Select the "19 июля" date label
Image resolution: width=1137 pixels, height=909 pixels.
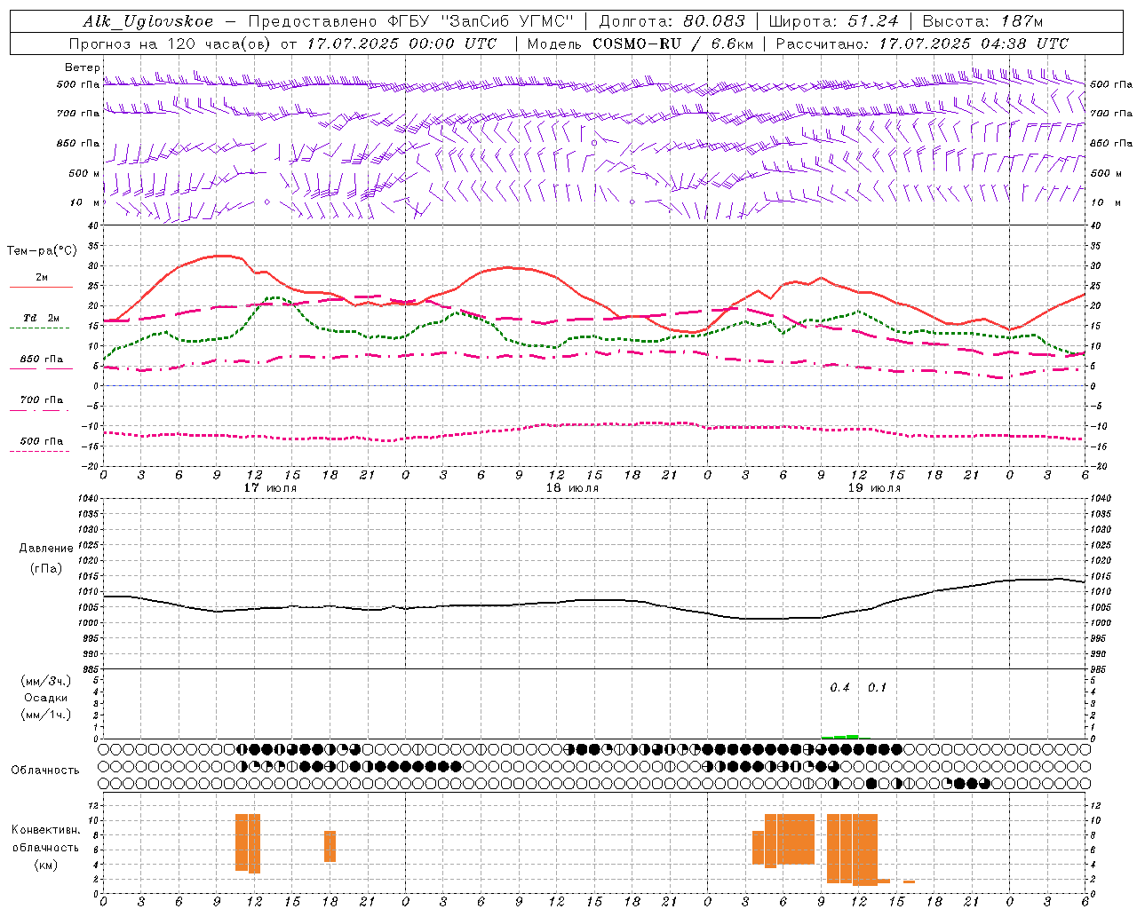pyautogui.click(x=874, y=487)
